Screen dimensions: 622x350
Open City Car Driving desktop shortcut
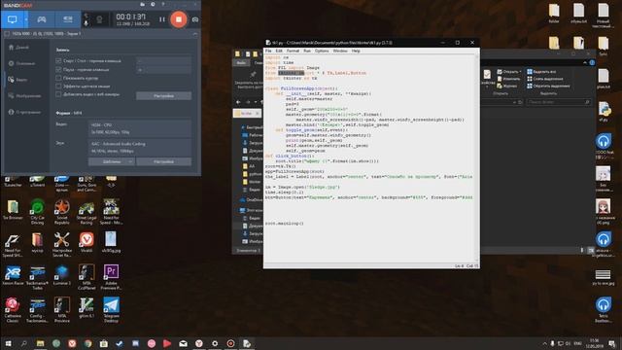coord(37,212)
